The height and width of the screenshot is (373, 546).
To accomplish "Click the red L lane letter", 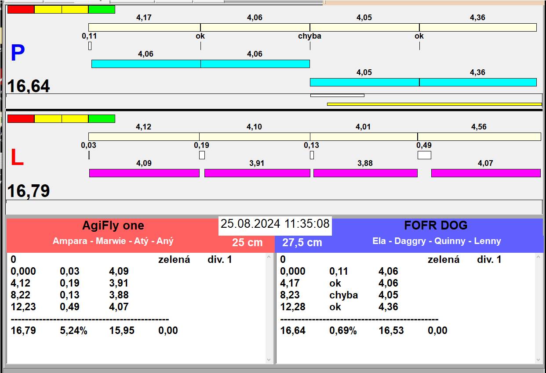I will click(17, 158).
